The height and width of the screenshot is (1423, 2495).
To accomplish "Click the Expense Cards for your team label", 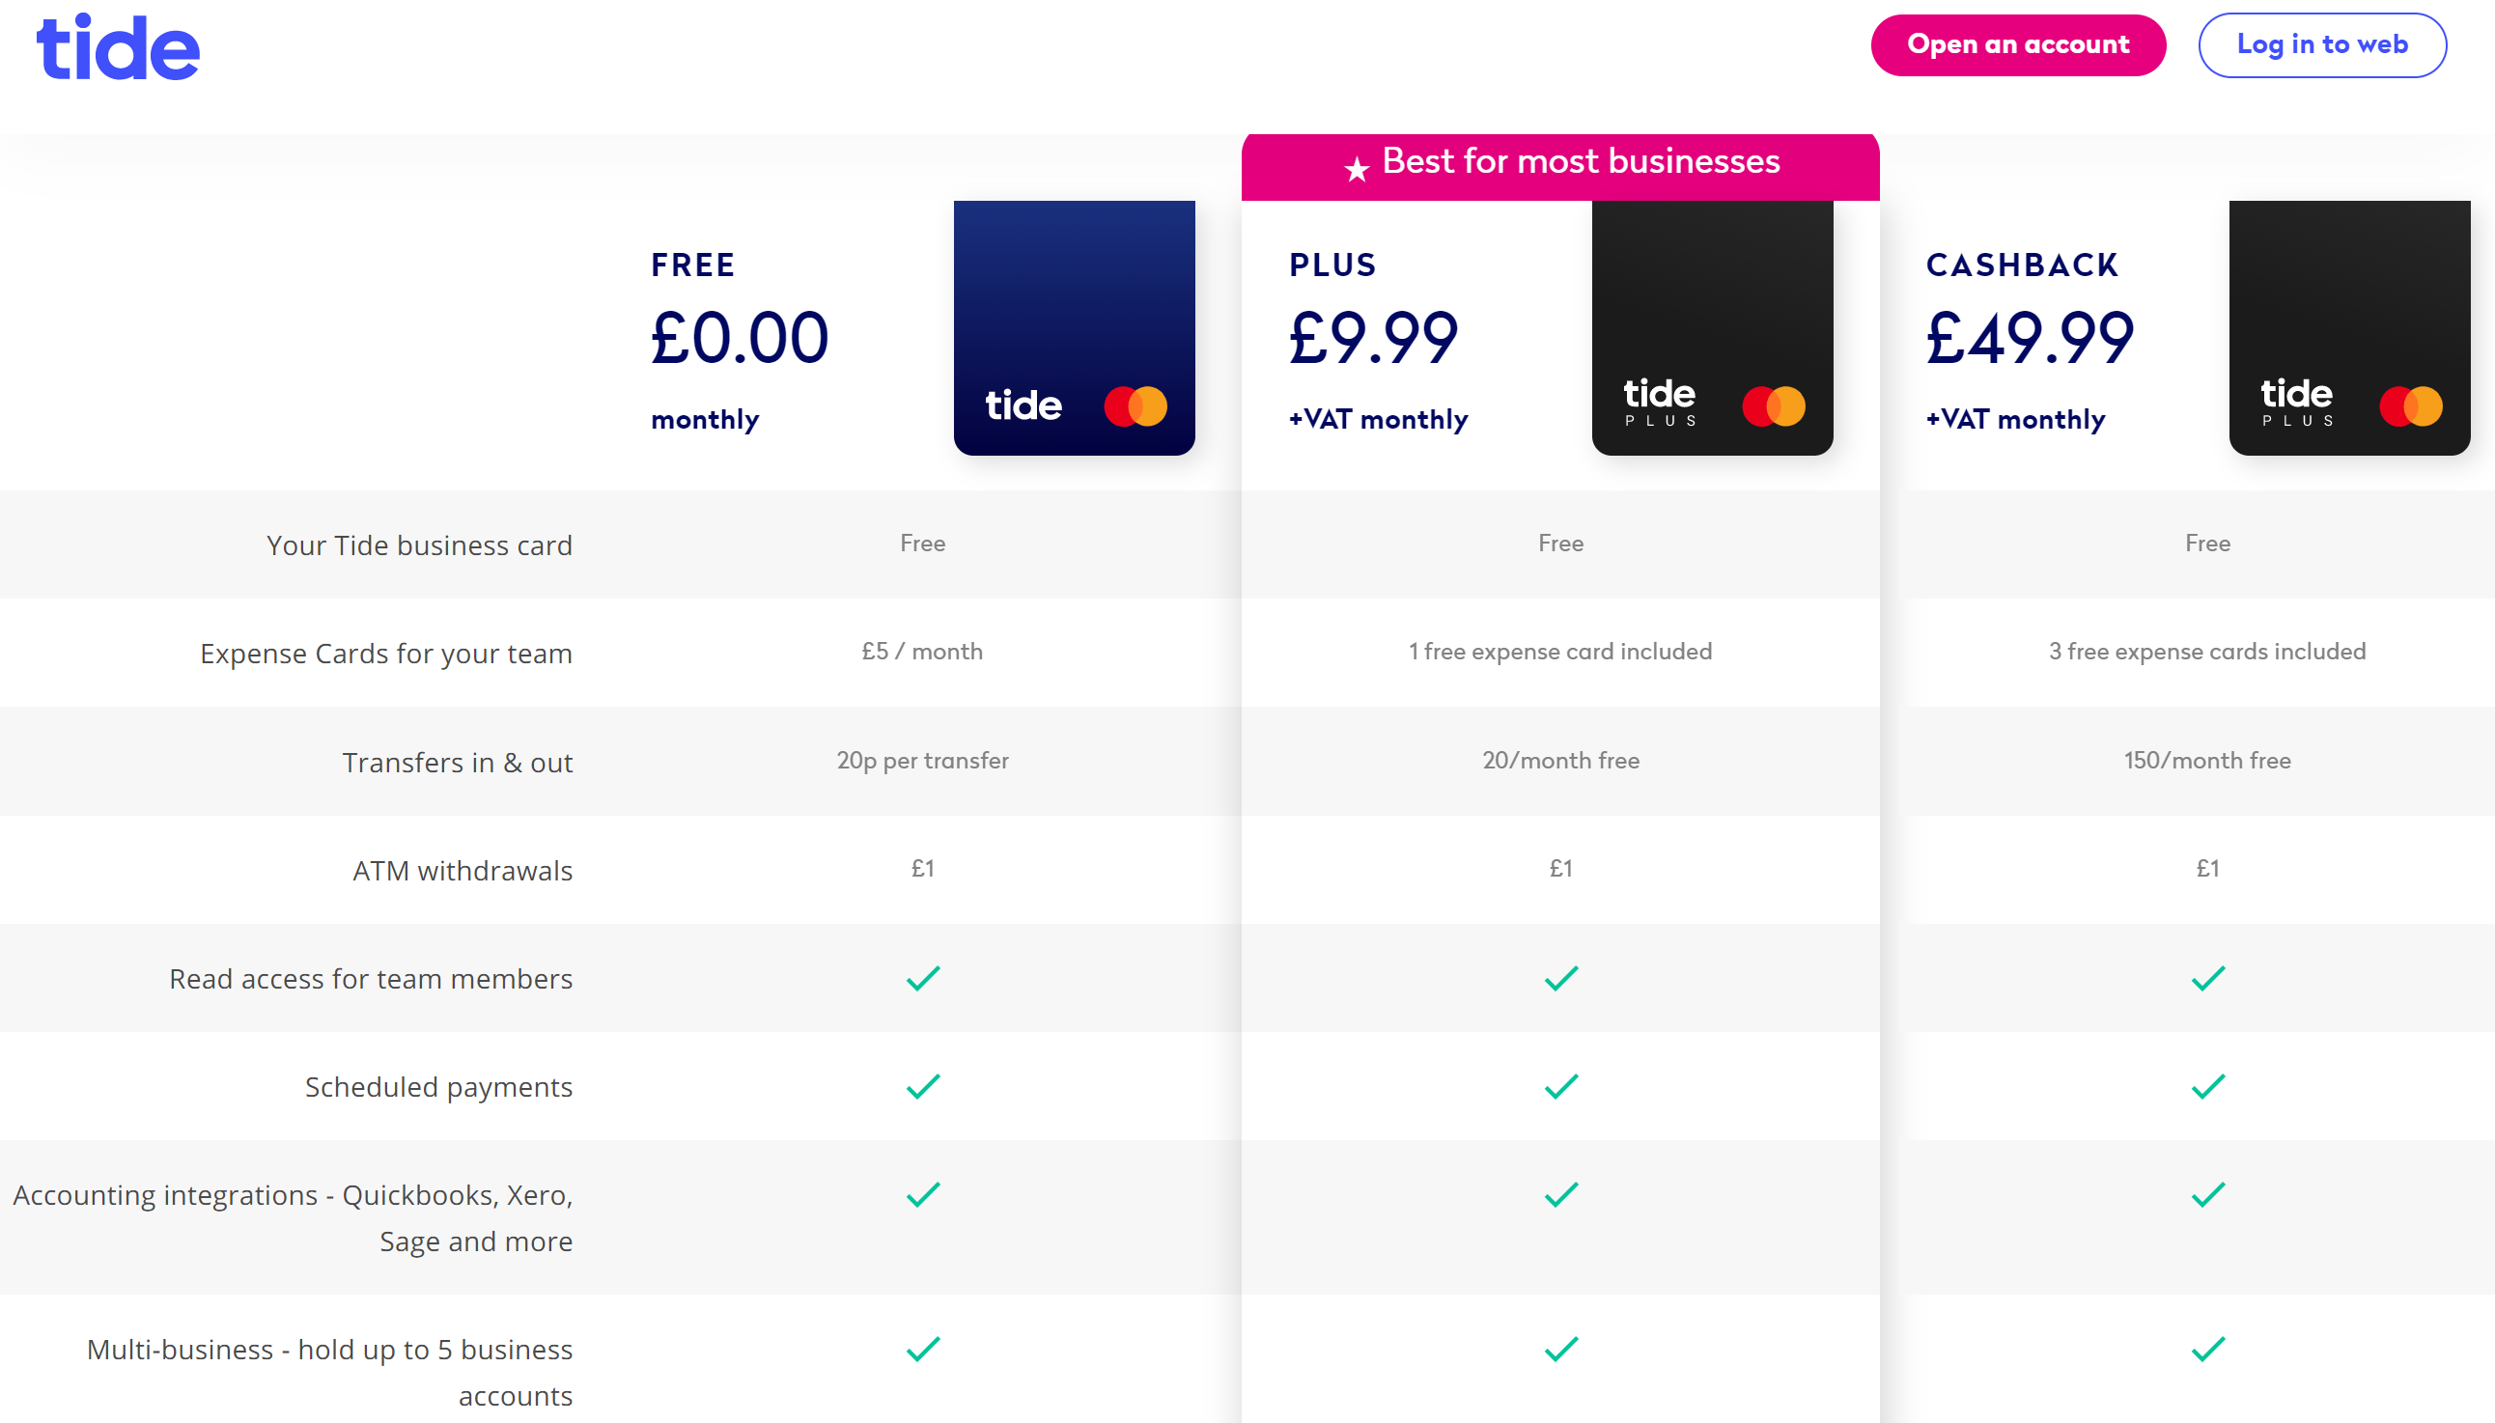I will tap(386, 653).
